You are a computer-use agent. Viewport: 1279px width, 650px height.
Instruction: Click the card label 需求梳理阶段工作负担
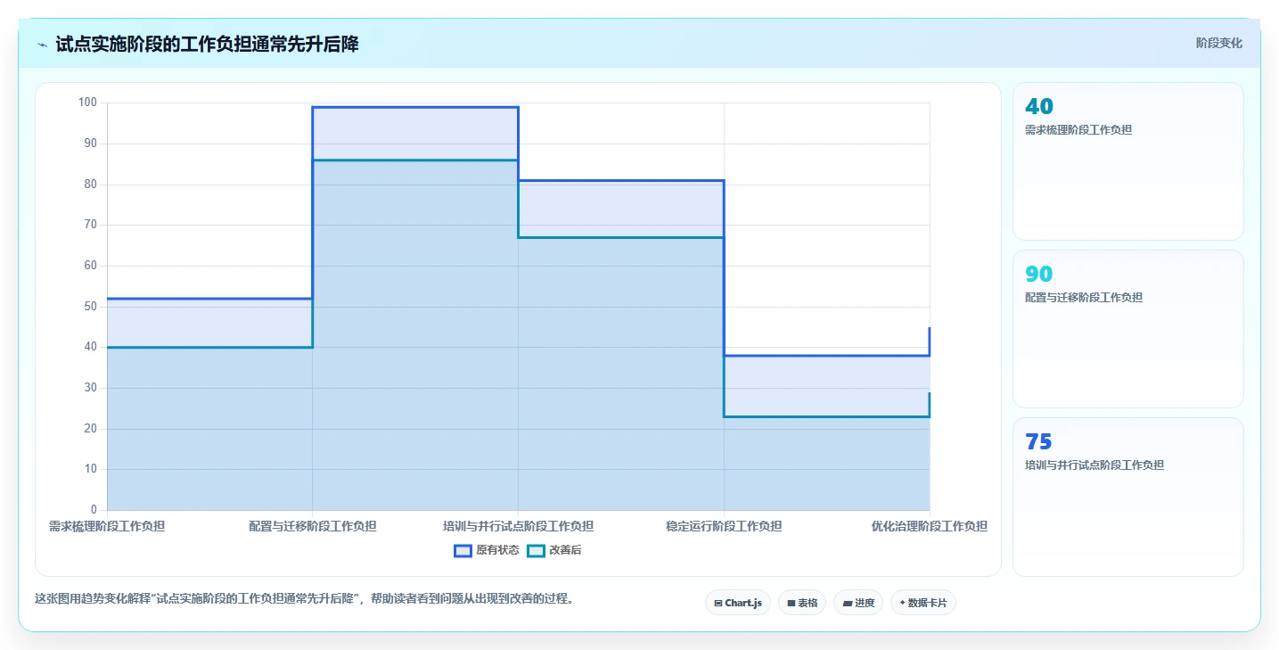(x=1078, y=130)
